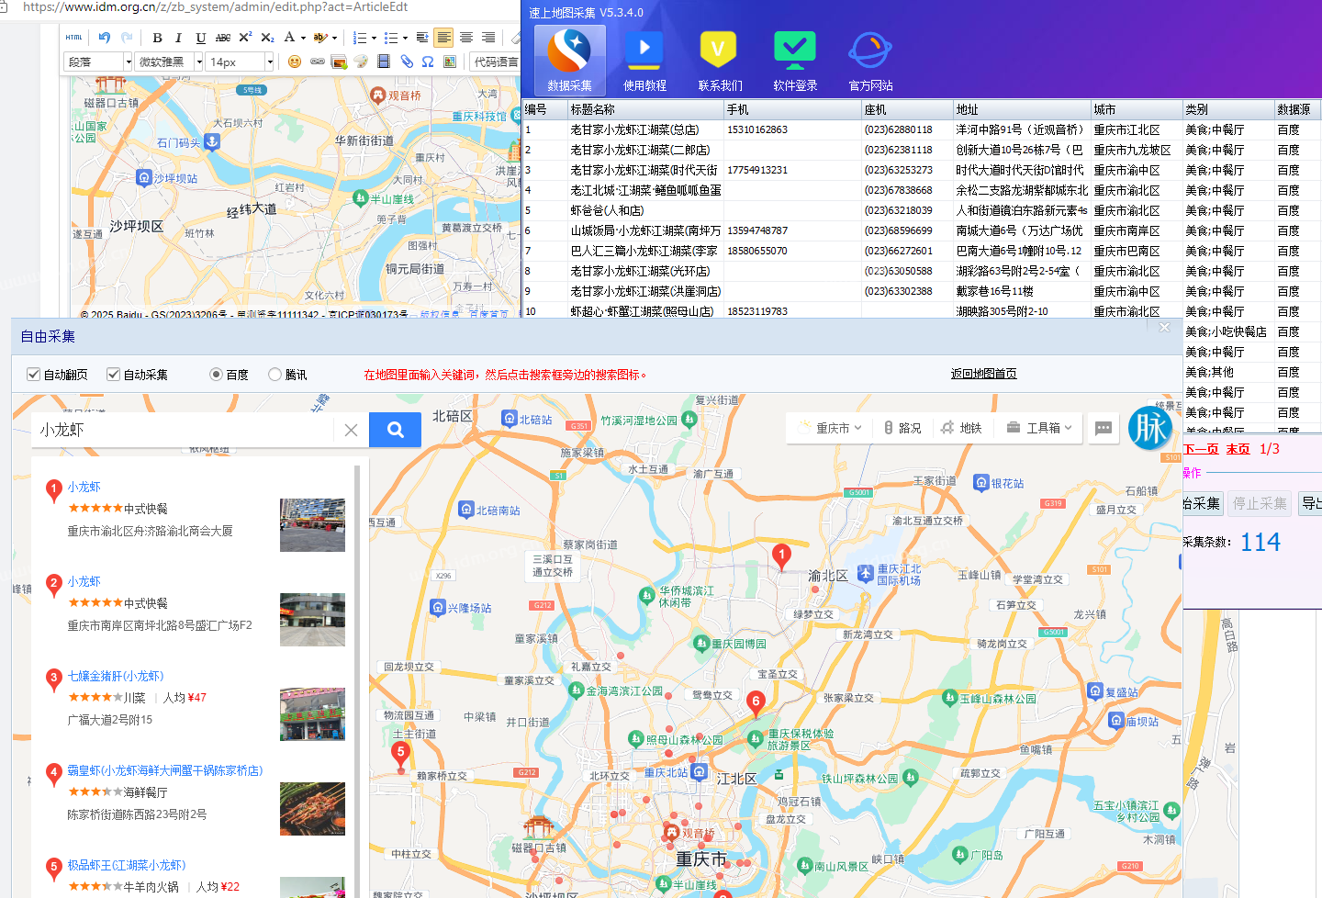This screenshot has width=1322, height=898.
Task: Open the highlight color picker (ab icon)
Action: tap(319, 38)
